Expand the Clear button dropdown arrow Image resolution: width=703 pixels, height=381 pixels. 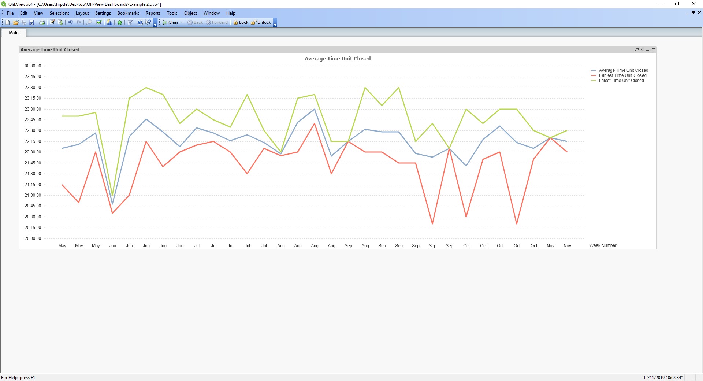click(182, 22)
